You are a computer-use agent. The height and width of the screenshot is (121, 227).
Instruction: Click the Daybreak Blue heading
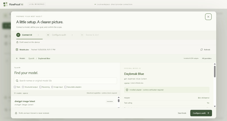(134, 74)
